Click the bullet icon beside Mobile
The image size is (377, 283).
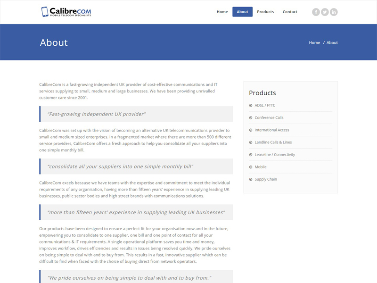click(251, 167)
